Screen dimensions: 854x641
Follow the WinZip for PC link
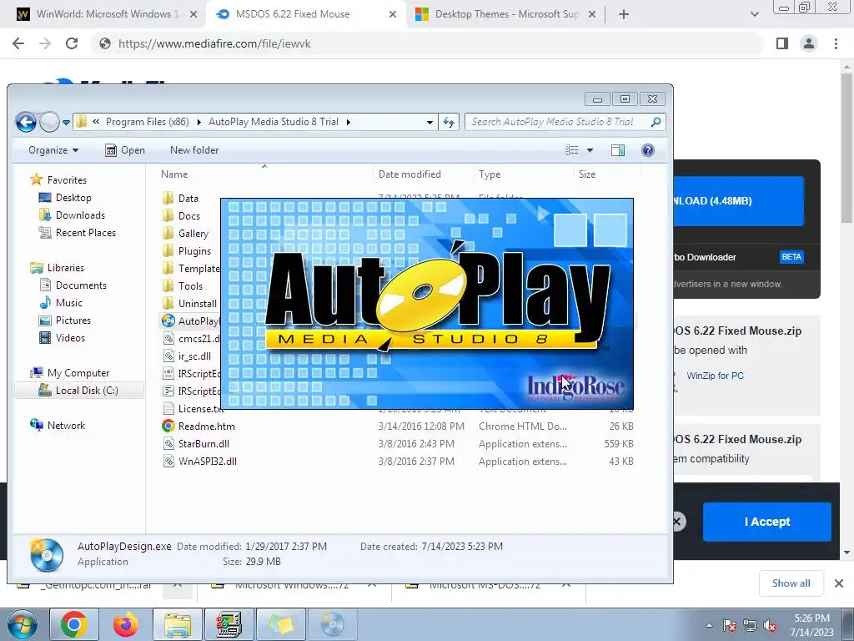coord(715,376)
